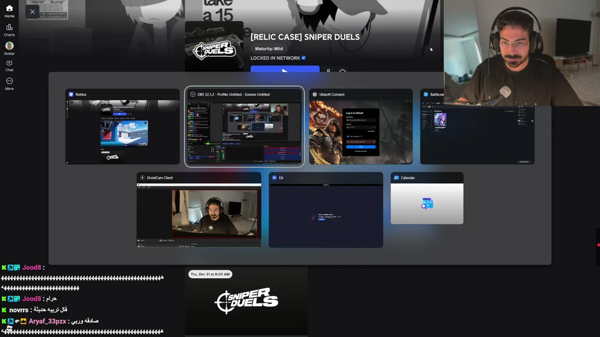600x337 pixels.
Task: Open the Sniper Duels event card below the date
Action: (246, 301)
